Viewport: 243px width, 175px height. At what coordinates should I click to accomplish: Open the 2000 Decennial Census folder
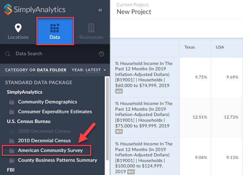click(44, 131)
